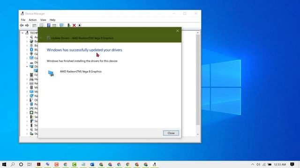300x168 pixels.
Task: Expand the audio inputs node chevron
Action: pos(27,37)
